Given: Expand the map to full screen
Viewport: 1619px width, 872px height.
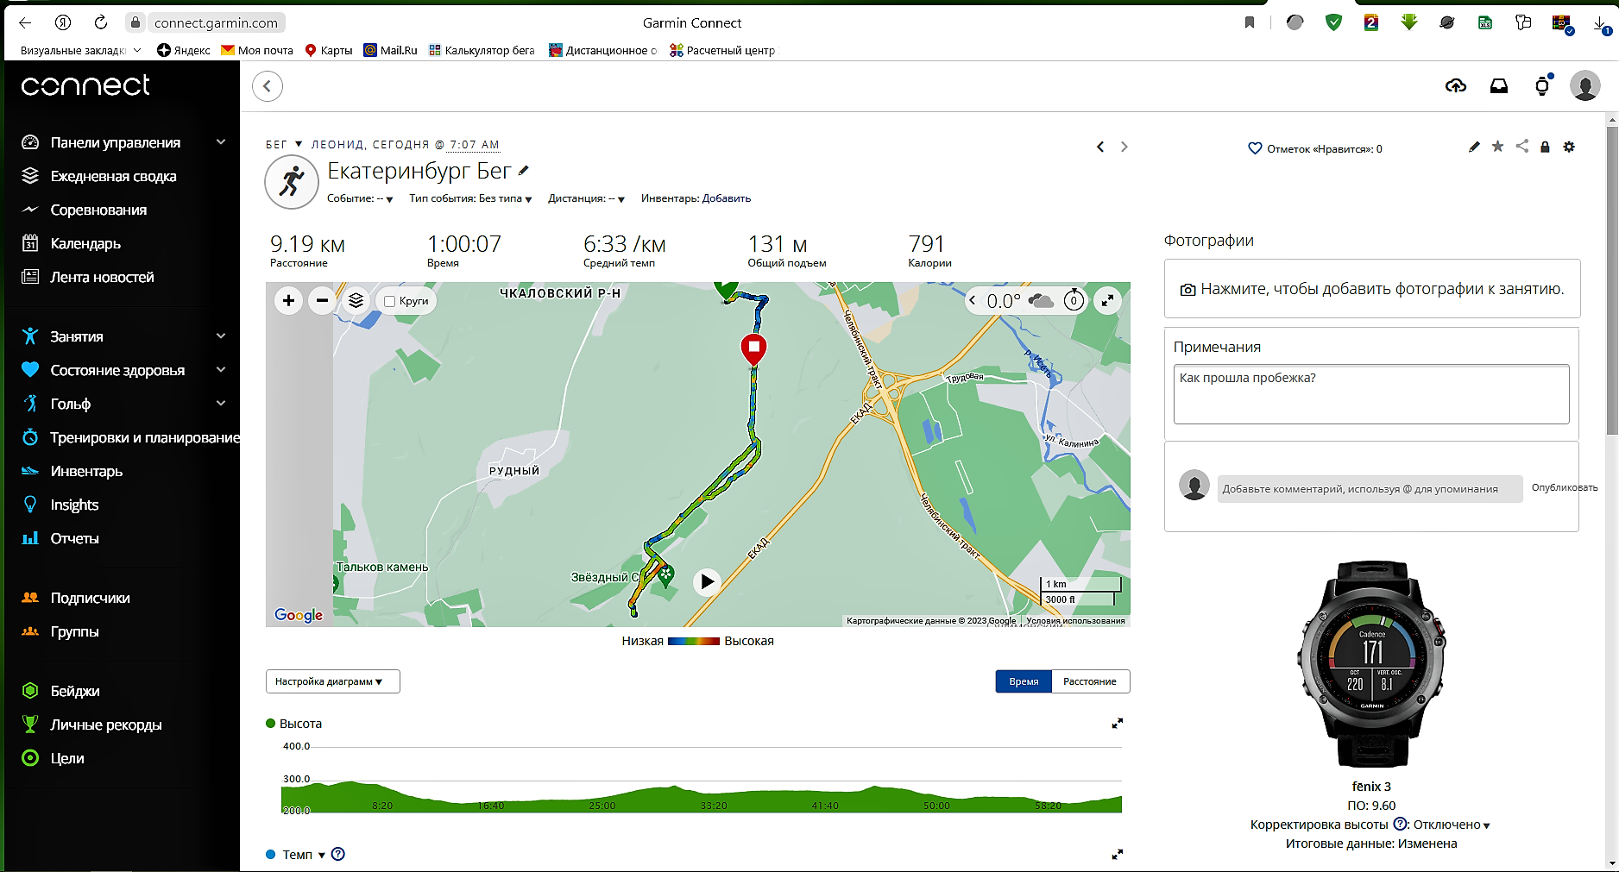Looking at the screenshot, I should [x=1107, y=300].
